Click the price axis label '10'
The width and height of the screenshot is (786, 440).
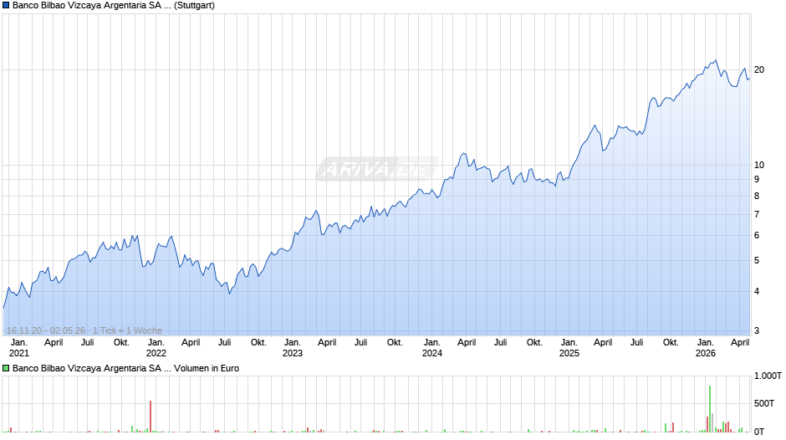pos(759,165)
